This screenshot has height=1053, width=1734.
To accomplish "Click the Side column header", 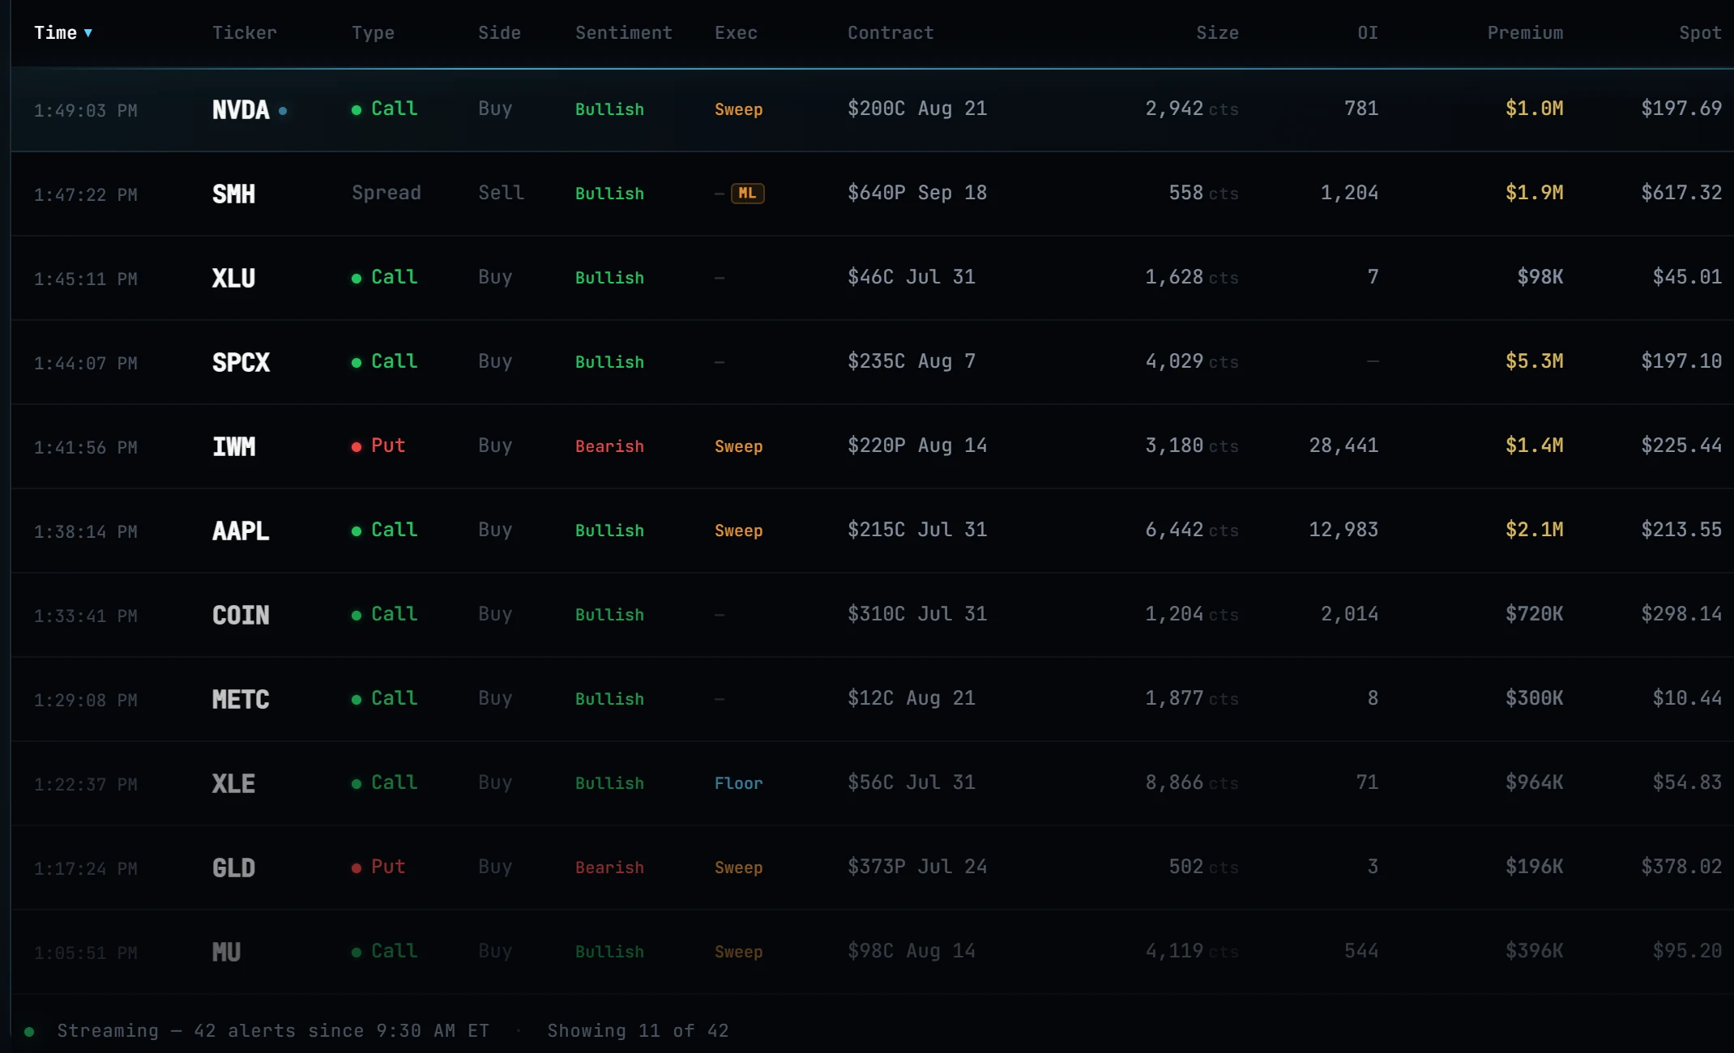I will (x=499, y=33).
